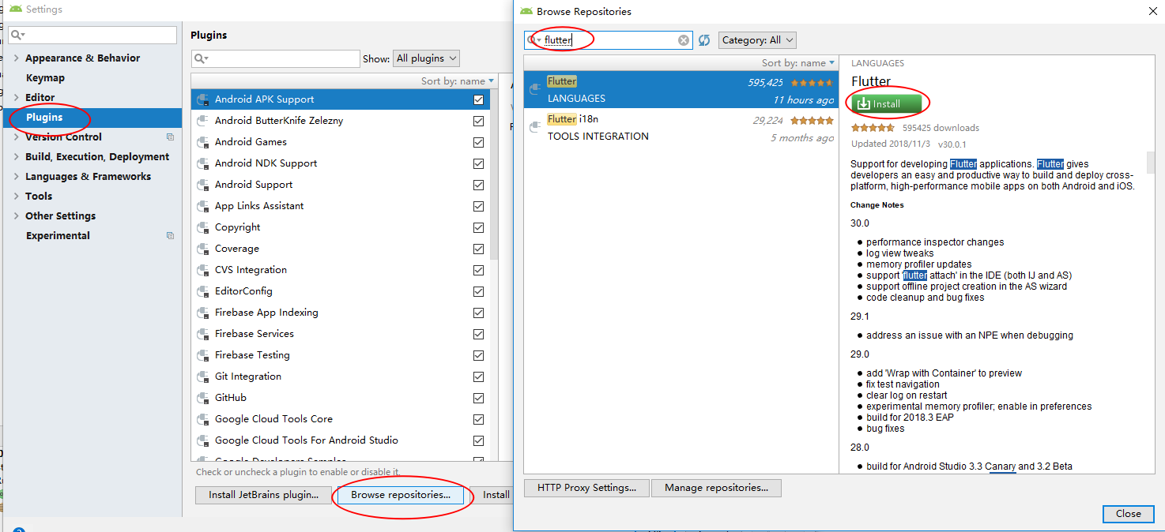
Task: Toggle the Firebase Testing plugin checkbox
Action: (478, 355)
